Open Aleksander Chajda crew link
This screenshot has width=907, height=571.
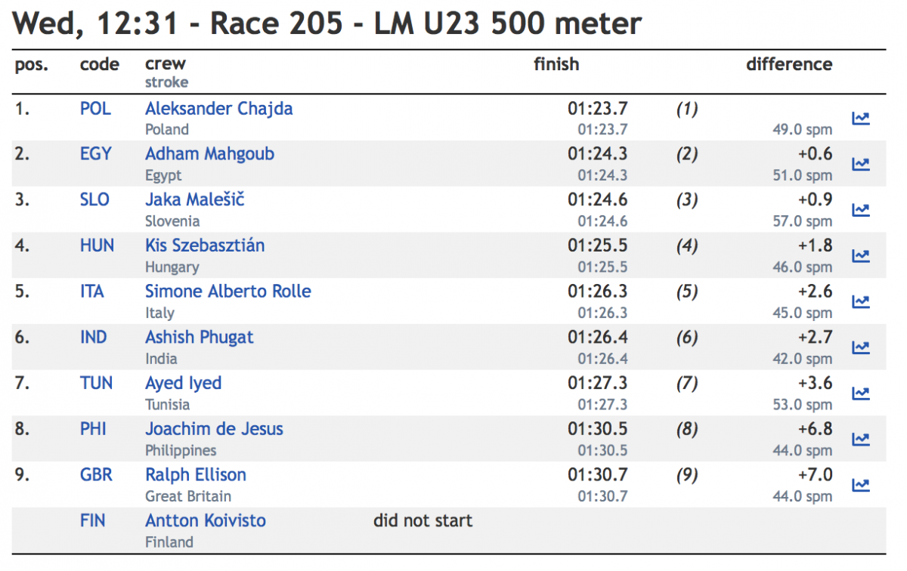click(219, 109)
